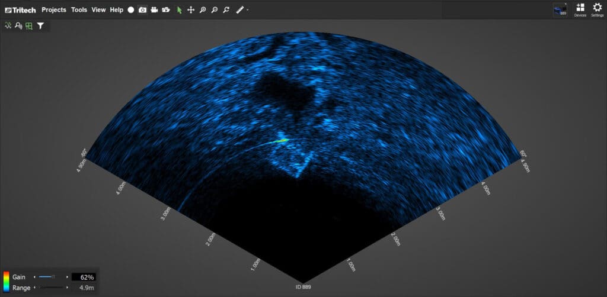This screenshot has width=607, height=297.
Task: Open the View menu
Action: [98, 10]
